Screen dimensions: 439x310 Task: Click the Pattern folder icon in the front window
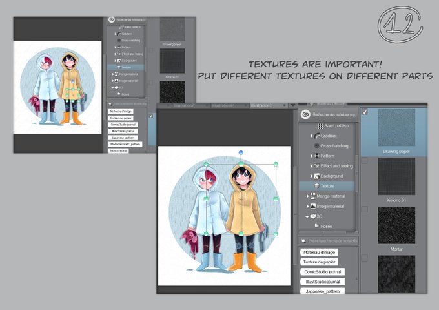(316, 156)
